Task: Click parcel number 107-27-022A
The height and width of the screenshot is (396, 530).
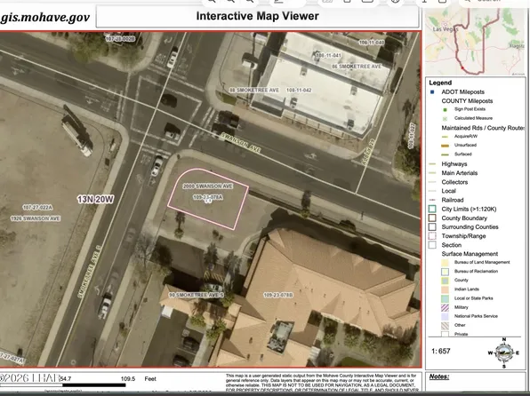Action: pyautogui.click(x=37, y=207)
